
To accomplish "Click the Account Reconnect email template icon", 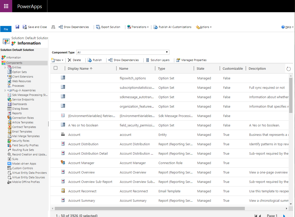I will pyautogui.click(x=63, y=191).
